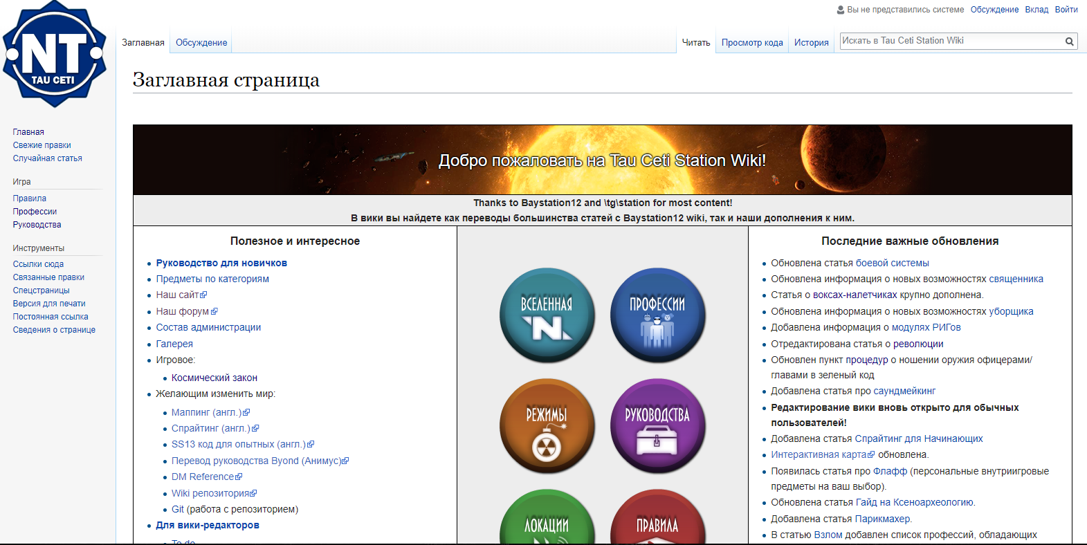Screen dimensions: 1087x545
Task: Open Флафф link
Action: (890, 471)
